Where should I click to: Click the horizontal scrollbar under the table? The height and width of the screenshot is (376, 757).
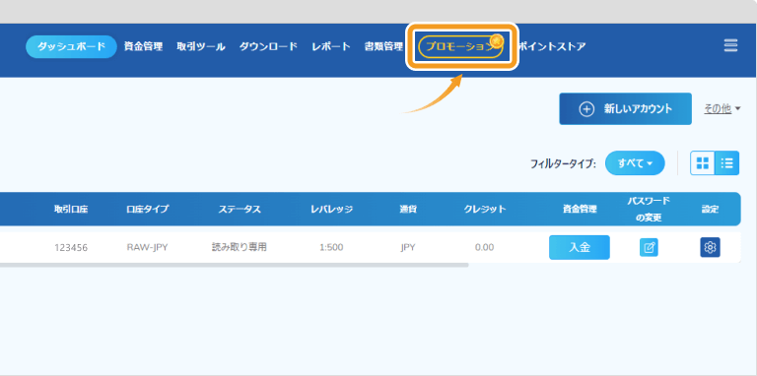coord(235,265)
